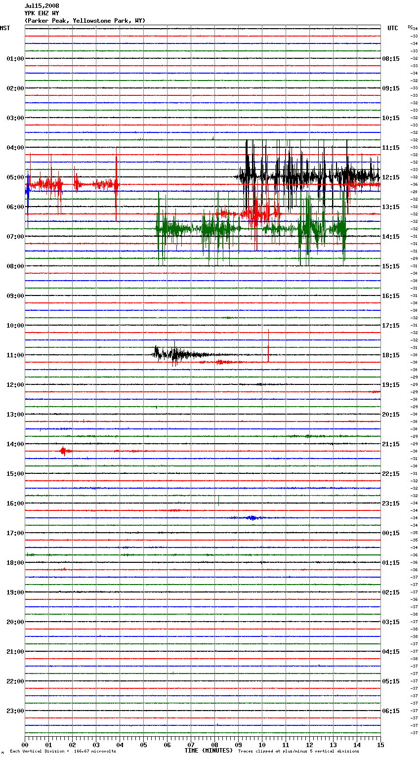Click the -20 DC offset value

pyautogui.click(x=414, y=192)
